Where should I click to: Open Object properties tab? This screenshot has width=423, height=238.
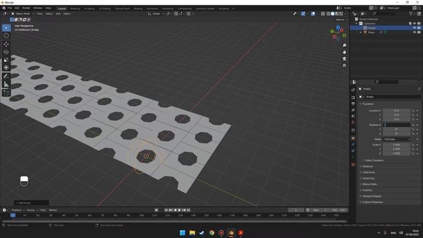353,138
